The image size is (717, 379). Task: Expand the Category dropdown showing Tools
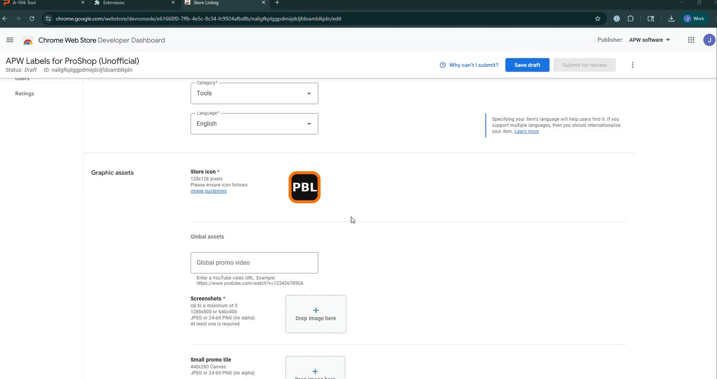[254, 93]
